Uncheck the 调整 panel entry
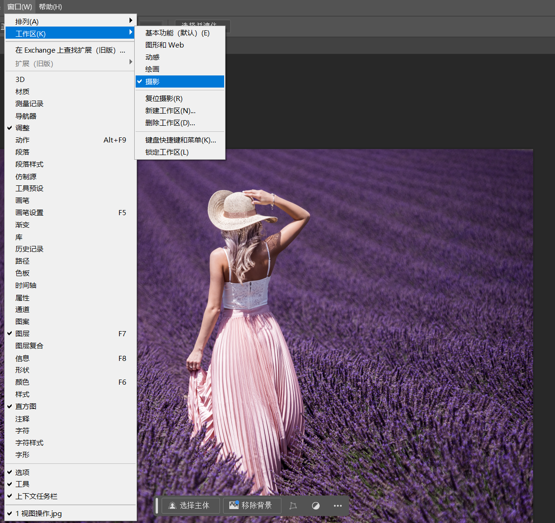Screen dimensions: 555x523 22,128
